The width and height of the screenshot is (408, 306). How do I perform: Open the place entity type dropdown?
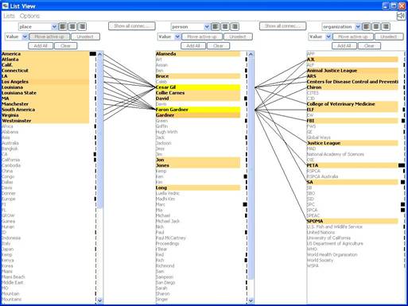tap(37, 27)
